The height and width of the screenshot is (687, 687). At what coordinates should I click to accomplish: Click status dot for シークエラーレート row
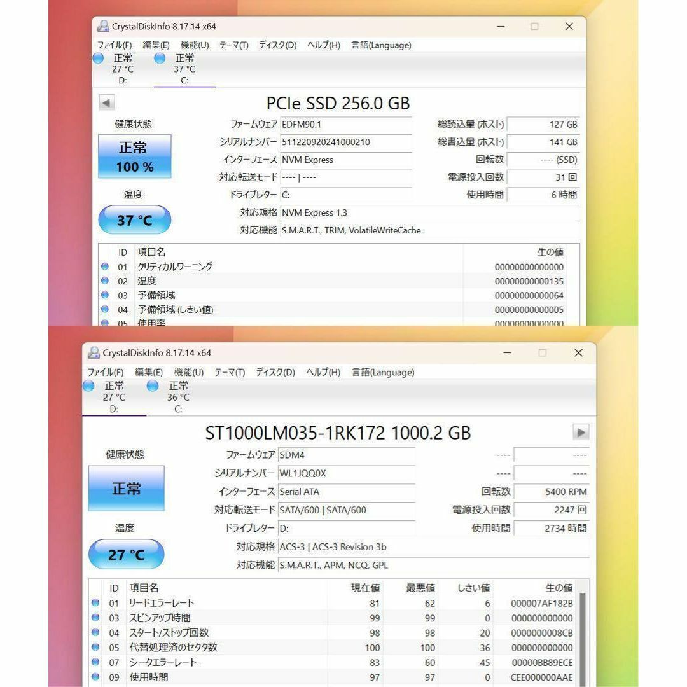click(95, 662)
